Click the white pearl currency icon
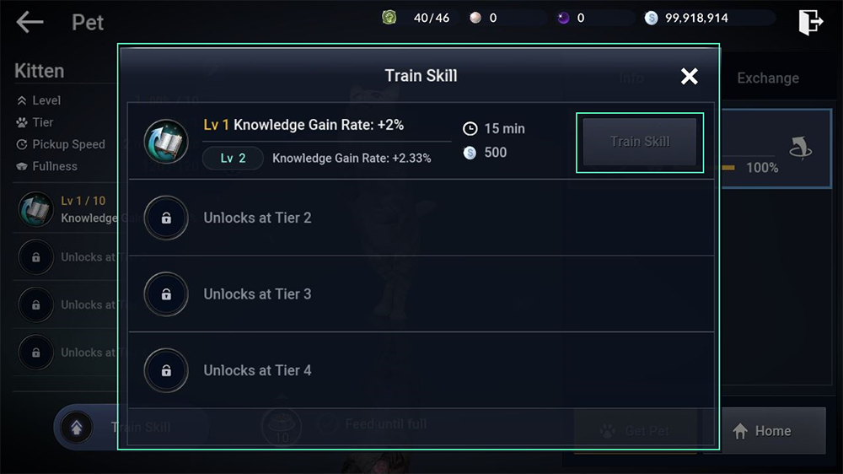Screen dimensions: 843x474 click(475, 18)
